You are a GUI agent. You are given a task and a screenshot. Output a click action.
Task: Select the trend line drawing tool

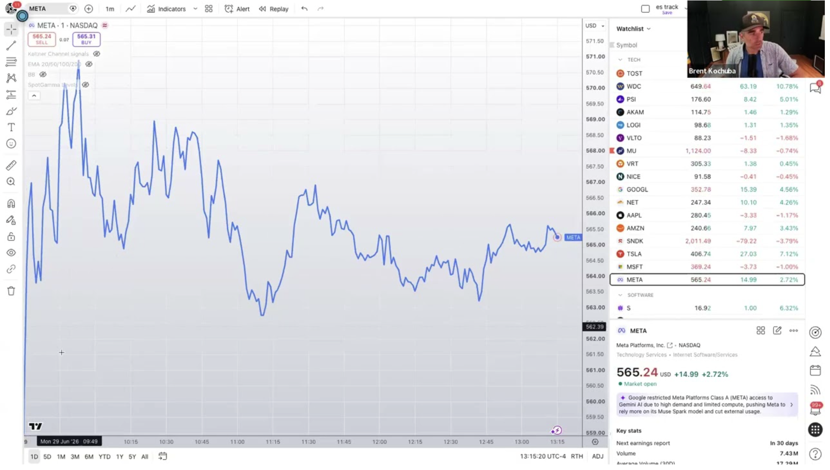click(11, 46)
